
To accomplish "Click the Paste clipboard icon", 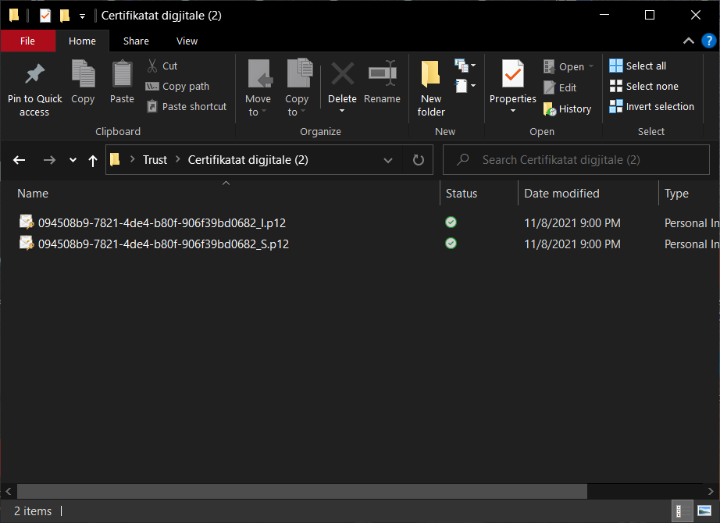I will click(x=122, y=73).
